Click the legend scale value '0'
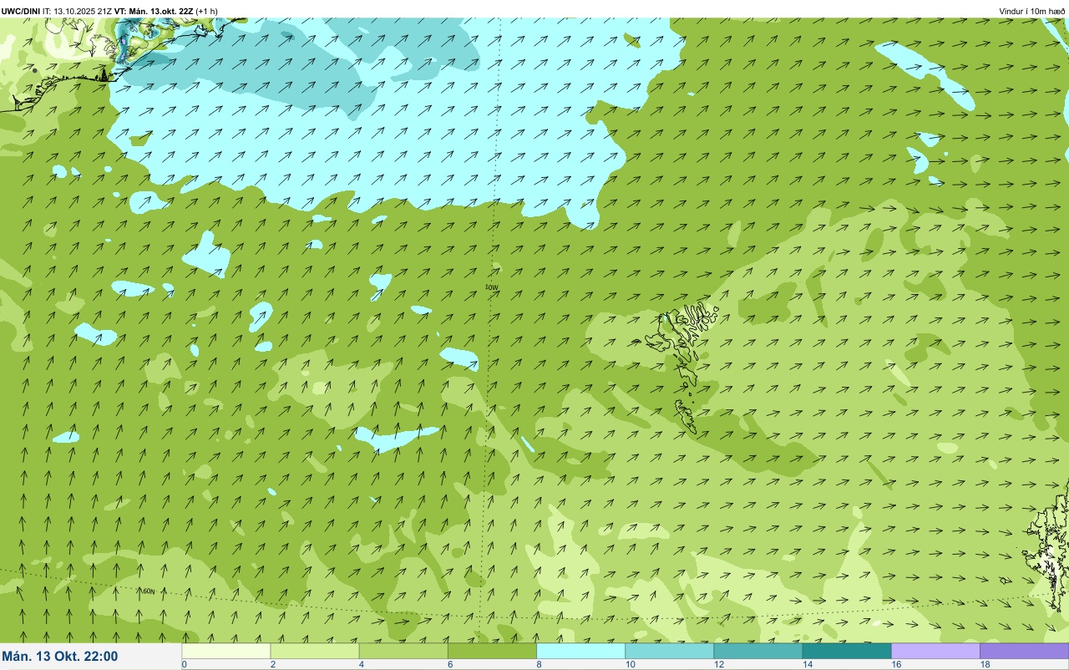1069x670 pixels. coord(184,664)
